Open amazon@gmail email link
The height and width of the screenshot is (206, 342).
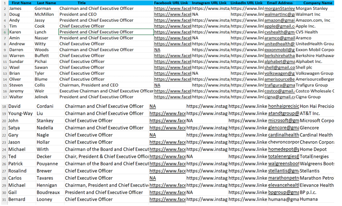tap(280, 20)
